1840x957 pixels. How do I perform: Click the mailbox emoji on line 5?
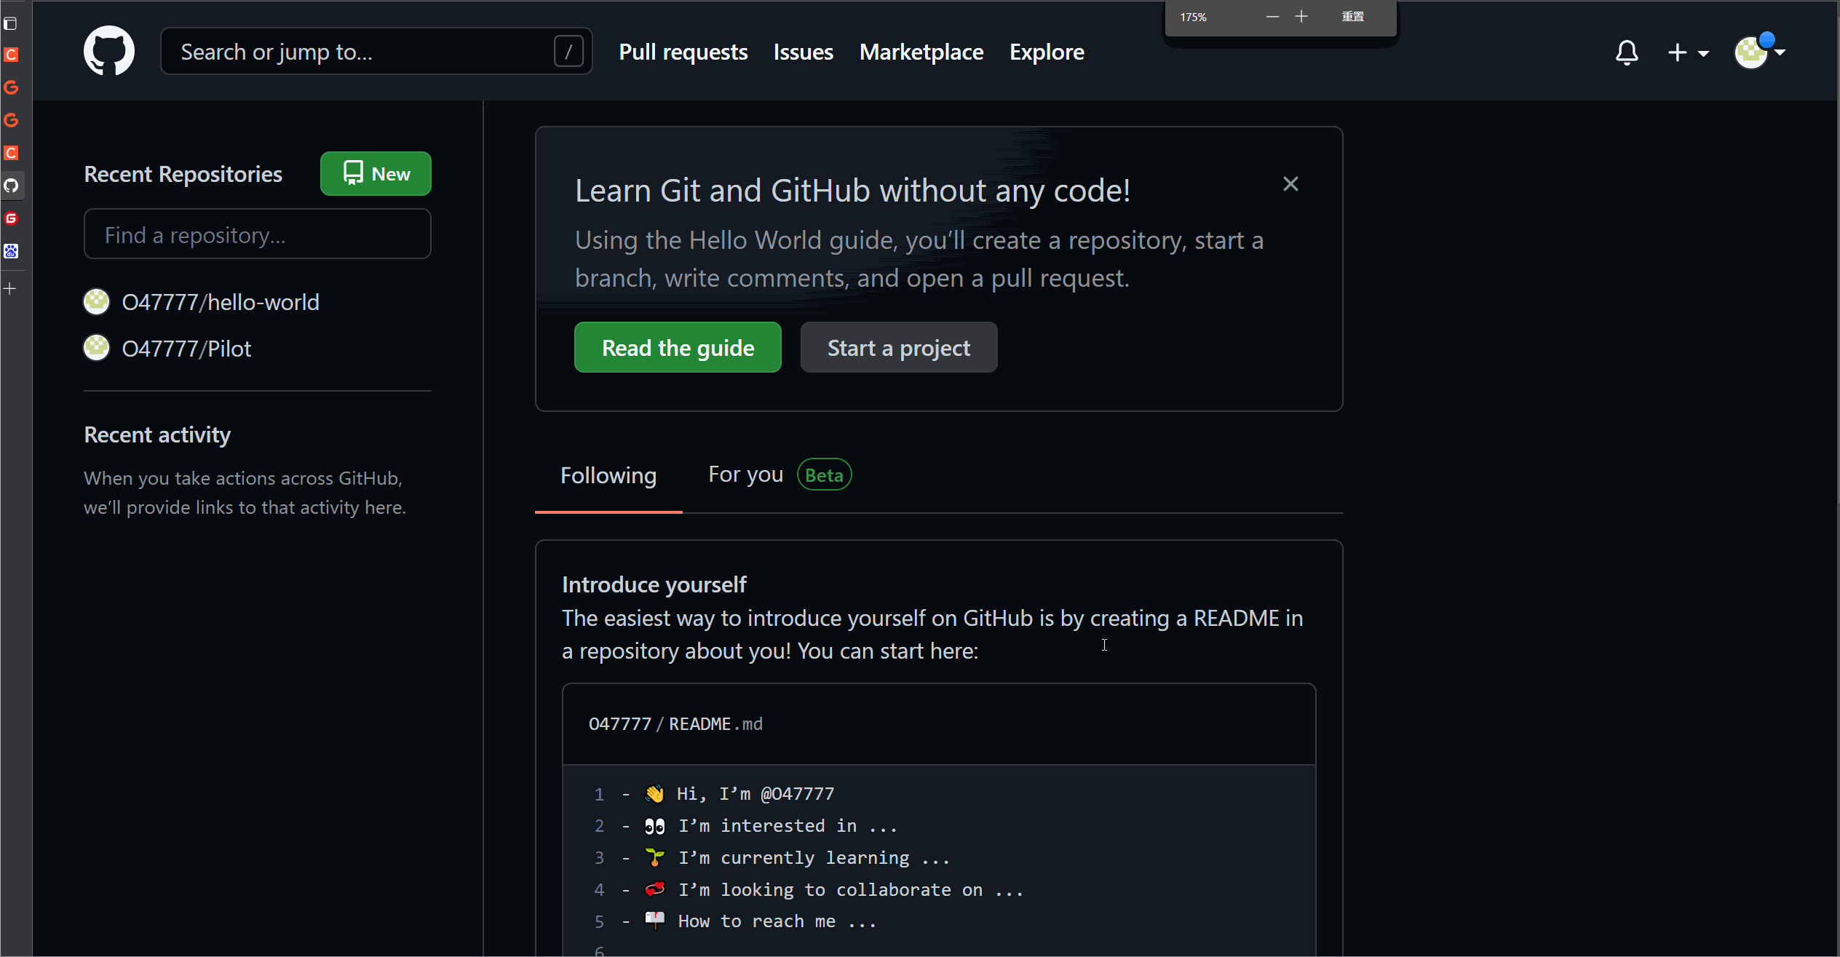click(x=654, y=921)
